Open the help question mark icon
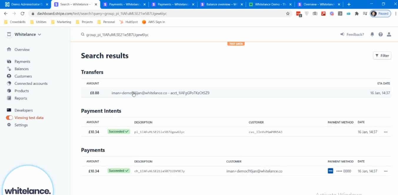 point(381,34)
